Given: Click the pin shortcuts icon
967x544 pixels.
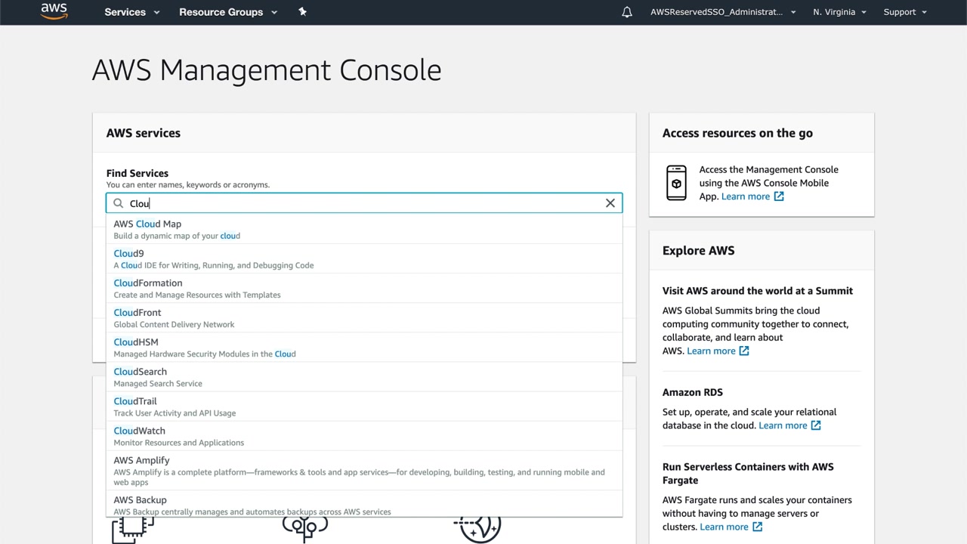Looking at the screenshot, I should click(x=302, y=12).
